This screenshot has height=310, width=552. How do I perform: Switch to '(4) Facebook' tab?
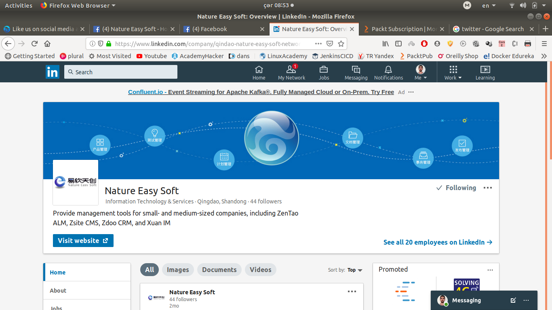pos(224,29)
